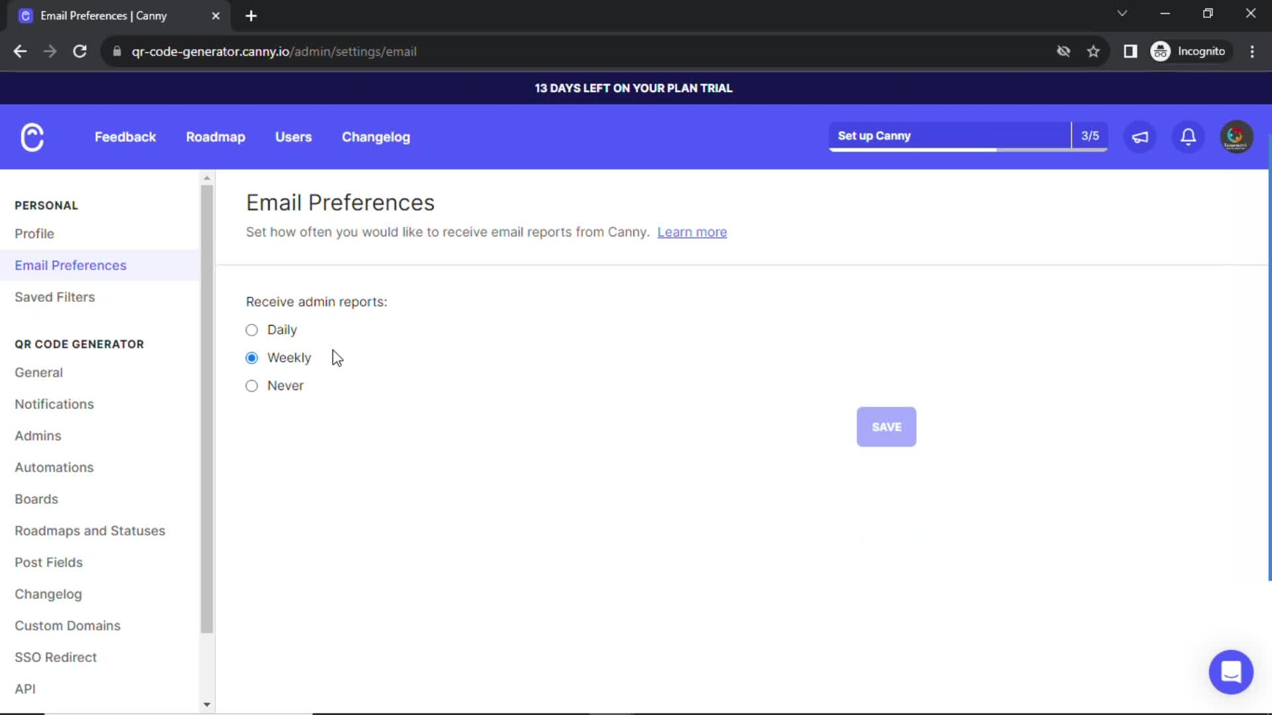Scroll down the settings sidebar
Image resolution: width=1272 pixels, height=715 pixels.
[x=207, y=704]
